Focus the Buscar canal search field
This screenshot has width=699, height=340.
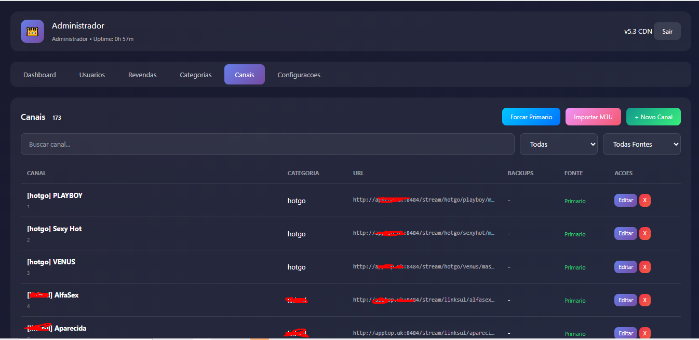267,144
